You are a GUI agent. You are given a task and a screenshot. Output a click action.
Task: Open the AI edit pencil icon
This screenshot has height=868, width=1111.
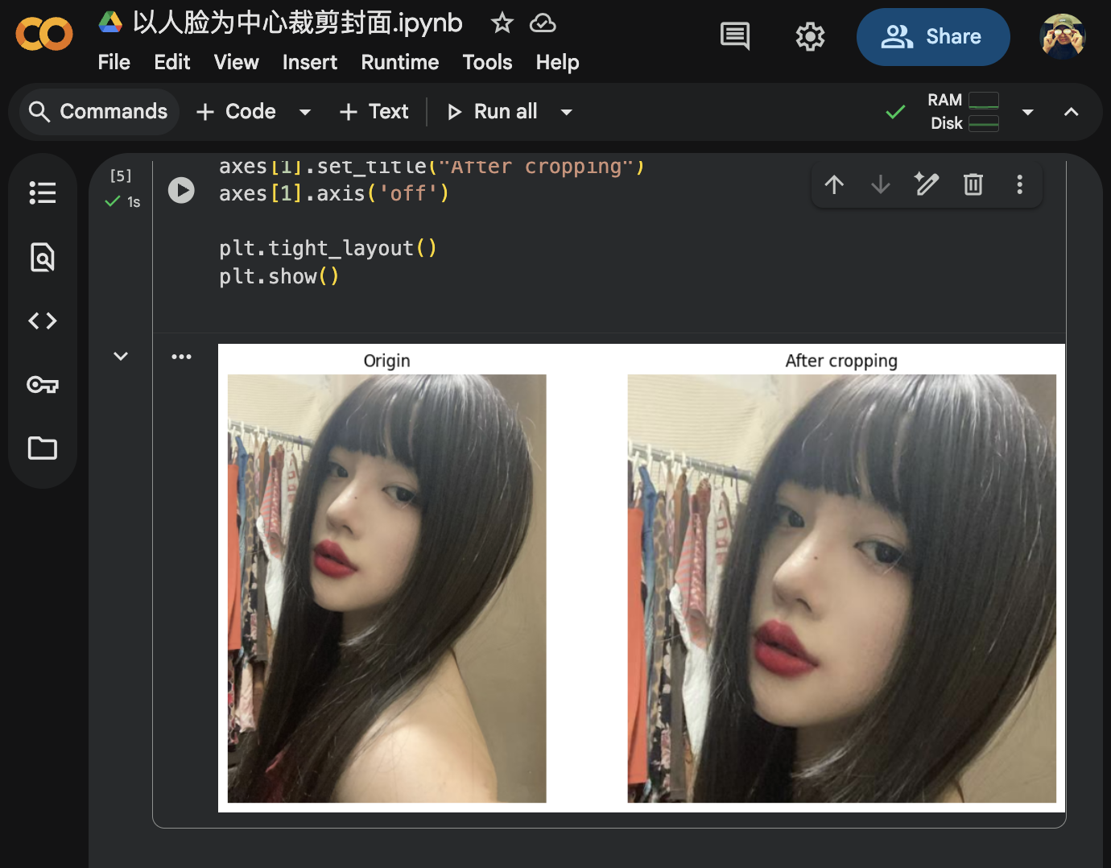click(x=927, y=185)
